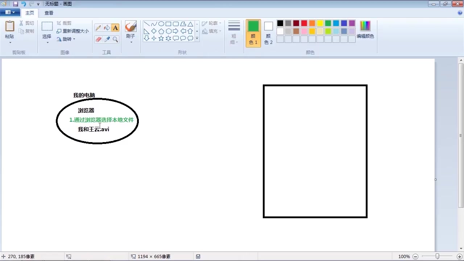
Task: Choose the Down arrow shape
Action: click(x=147, y=38)
